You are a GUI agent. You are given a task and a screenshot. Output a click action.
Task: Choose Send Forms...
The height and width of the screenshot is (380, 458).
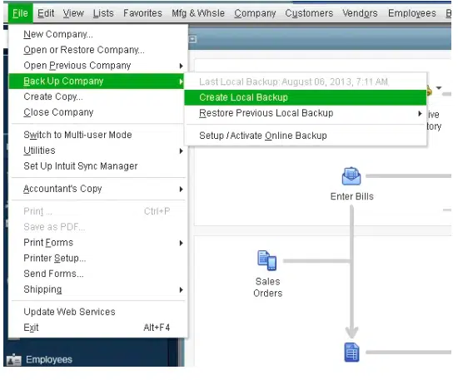(98, 274)
